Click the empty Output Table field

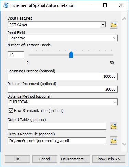[57, 126]
